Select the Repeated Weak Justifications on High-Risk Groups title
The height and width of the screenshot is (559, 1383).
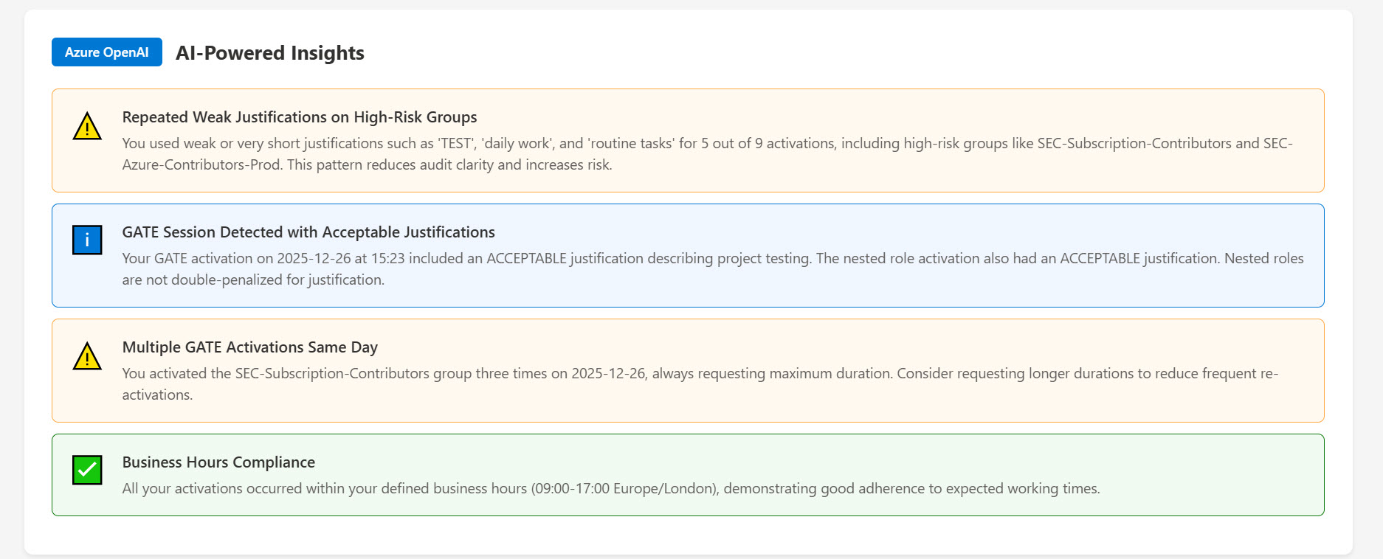tap(299, 117)
